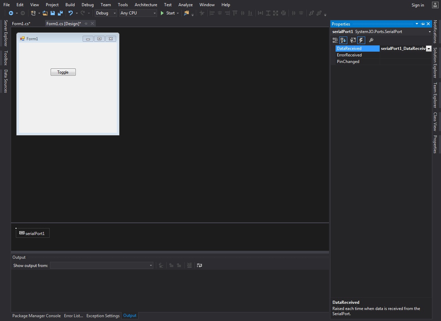Click the Open File folder icon

point(45,13)
